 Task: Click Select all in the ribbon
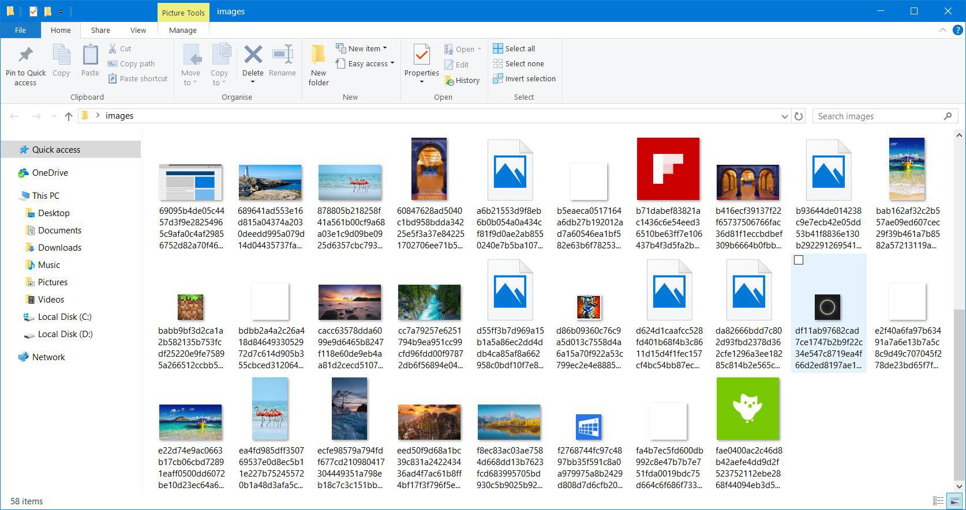point(514,48)
